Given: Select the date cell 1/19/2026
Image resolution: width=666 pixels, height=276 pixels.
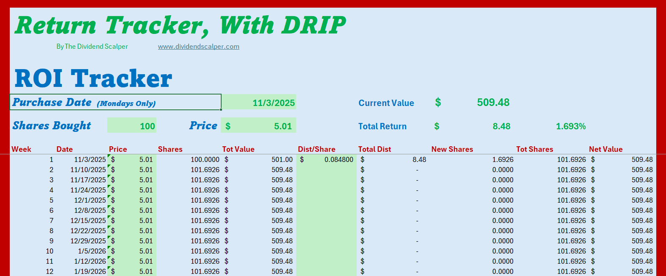Looking at the screenshot, I should point(90,271).
